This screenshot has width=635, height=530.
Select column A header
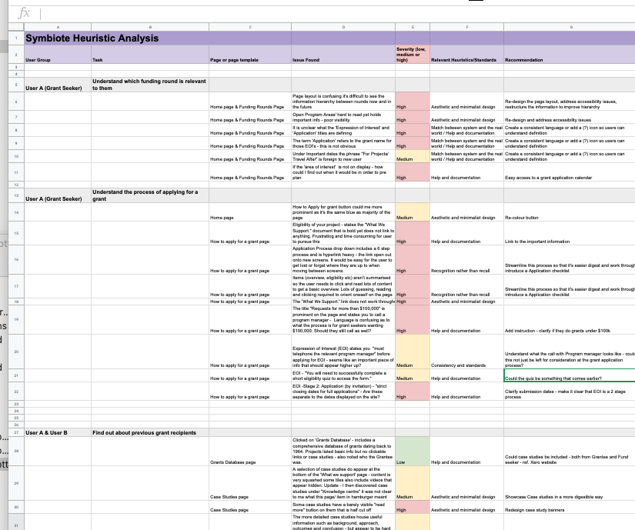point(58,27)
